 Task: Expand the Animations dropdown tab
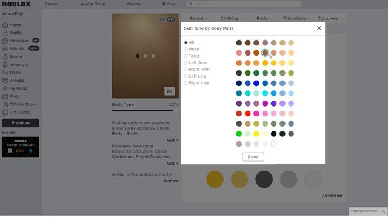point(296,18)
